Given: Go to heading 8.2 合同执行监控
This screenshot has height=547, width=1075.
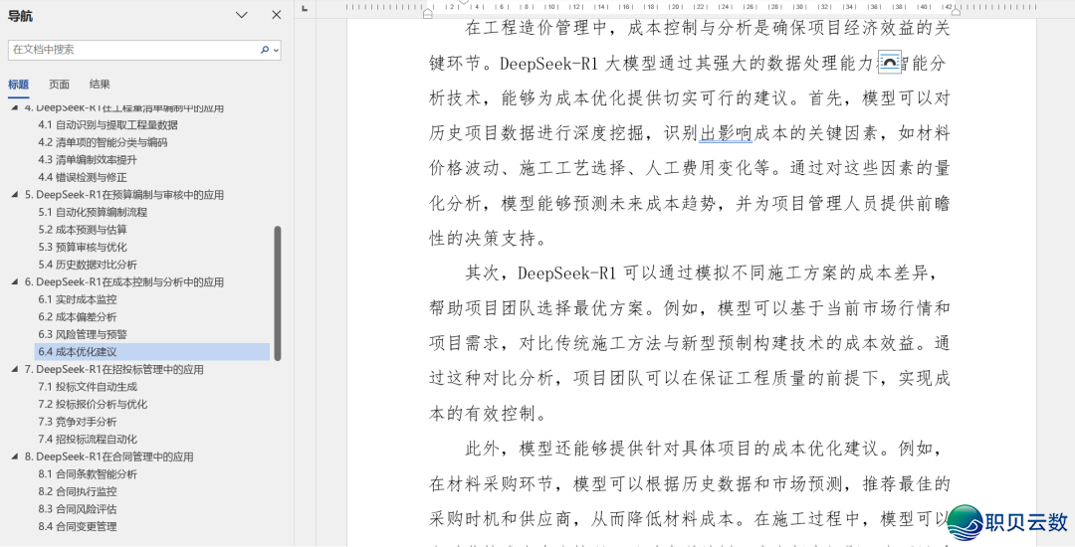Looking at the screenshot, I should [x=78, y=491].
